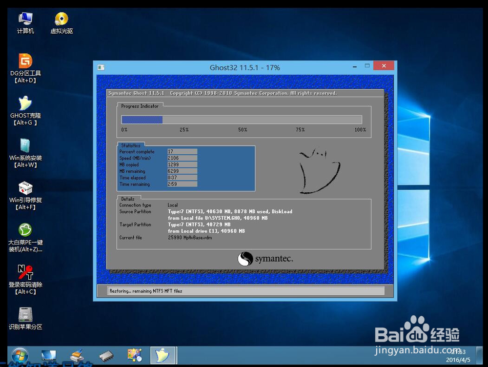Open Win引导修复 desktop shortcut

click(25, 195)
